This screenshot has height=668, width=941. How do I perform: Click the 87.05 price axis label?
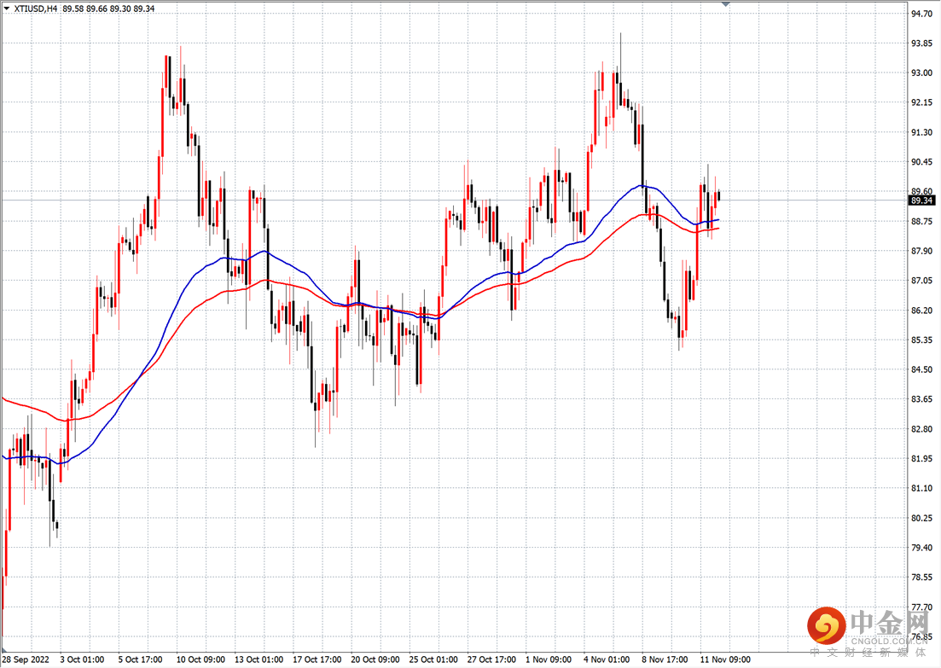(x=921, y=281)
